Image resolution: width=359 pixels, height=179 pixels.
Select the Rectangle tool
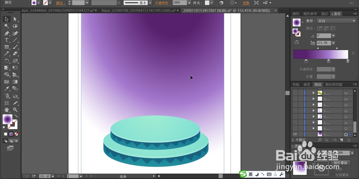(x=6, y=47)
